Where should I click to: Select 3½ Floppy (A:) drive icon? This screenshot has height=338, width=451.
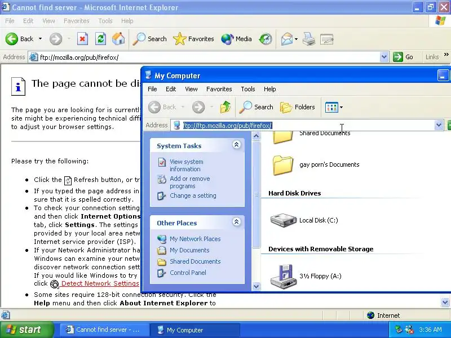coord(284,277)
